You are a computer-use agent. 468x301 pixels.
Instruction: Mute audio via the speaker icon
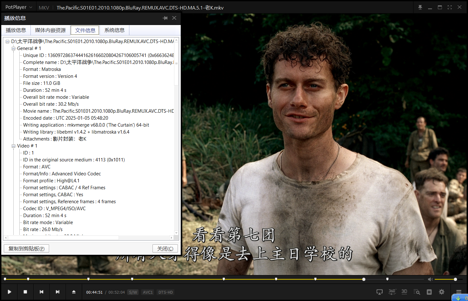click(430, 279)
